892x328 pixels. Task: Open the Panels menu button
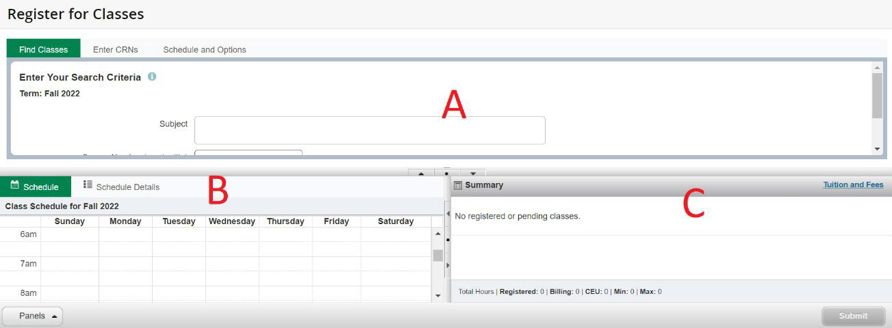(x=32, y=316)
